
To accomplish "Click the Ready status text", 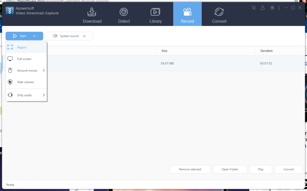I will (x=10, y=185).
